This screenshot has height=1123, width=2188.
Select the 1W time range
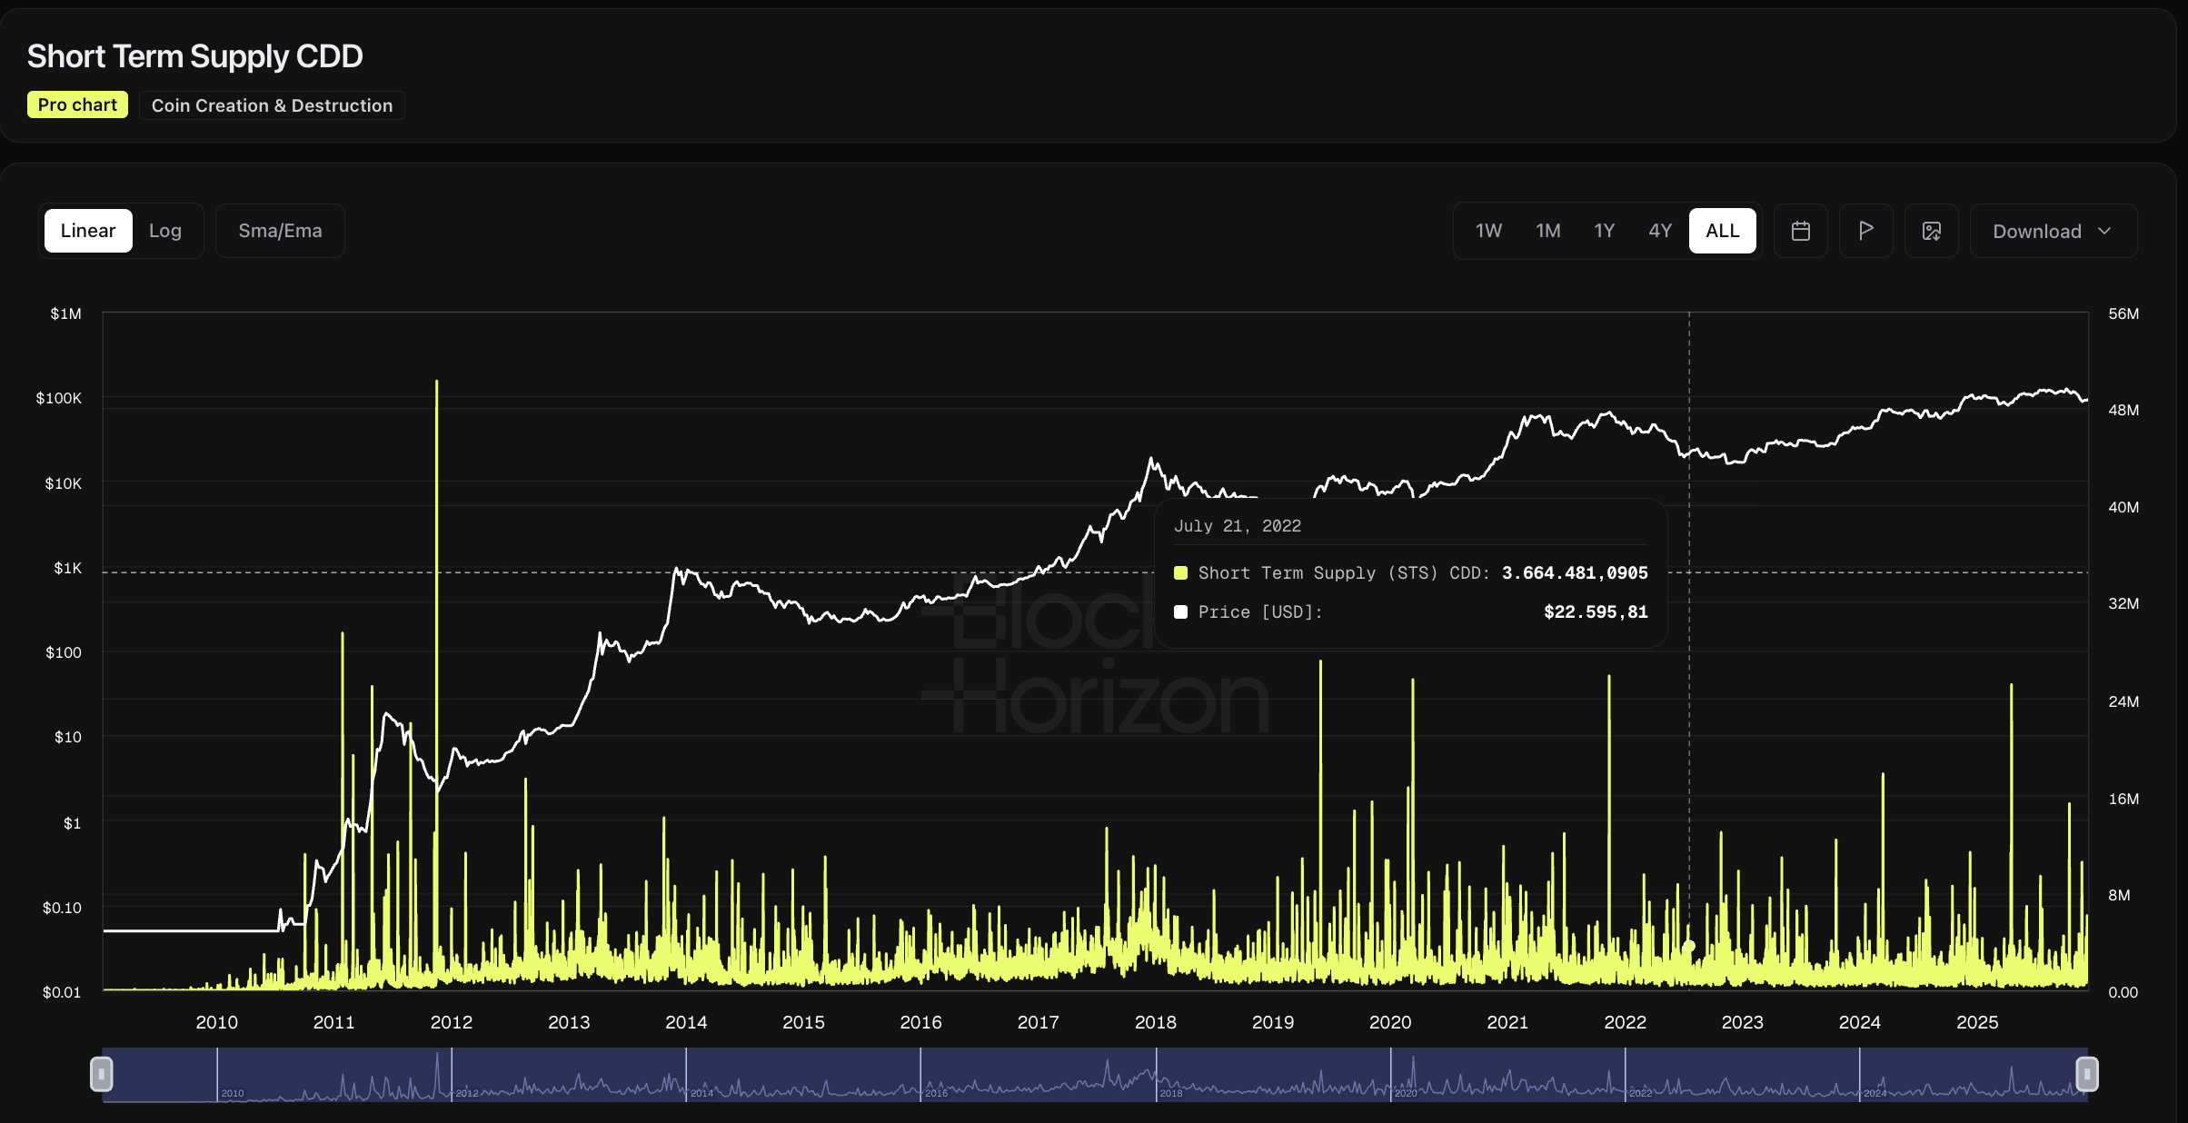pos(1488,231)
